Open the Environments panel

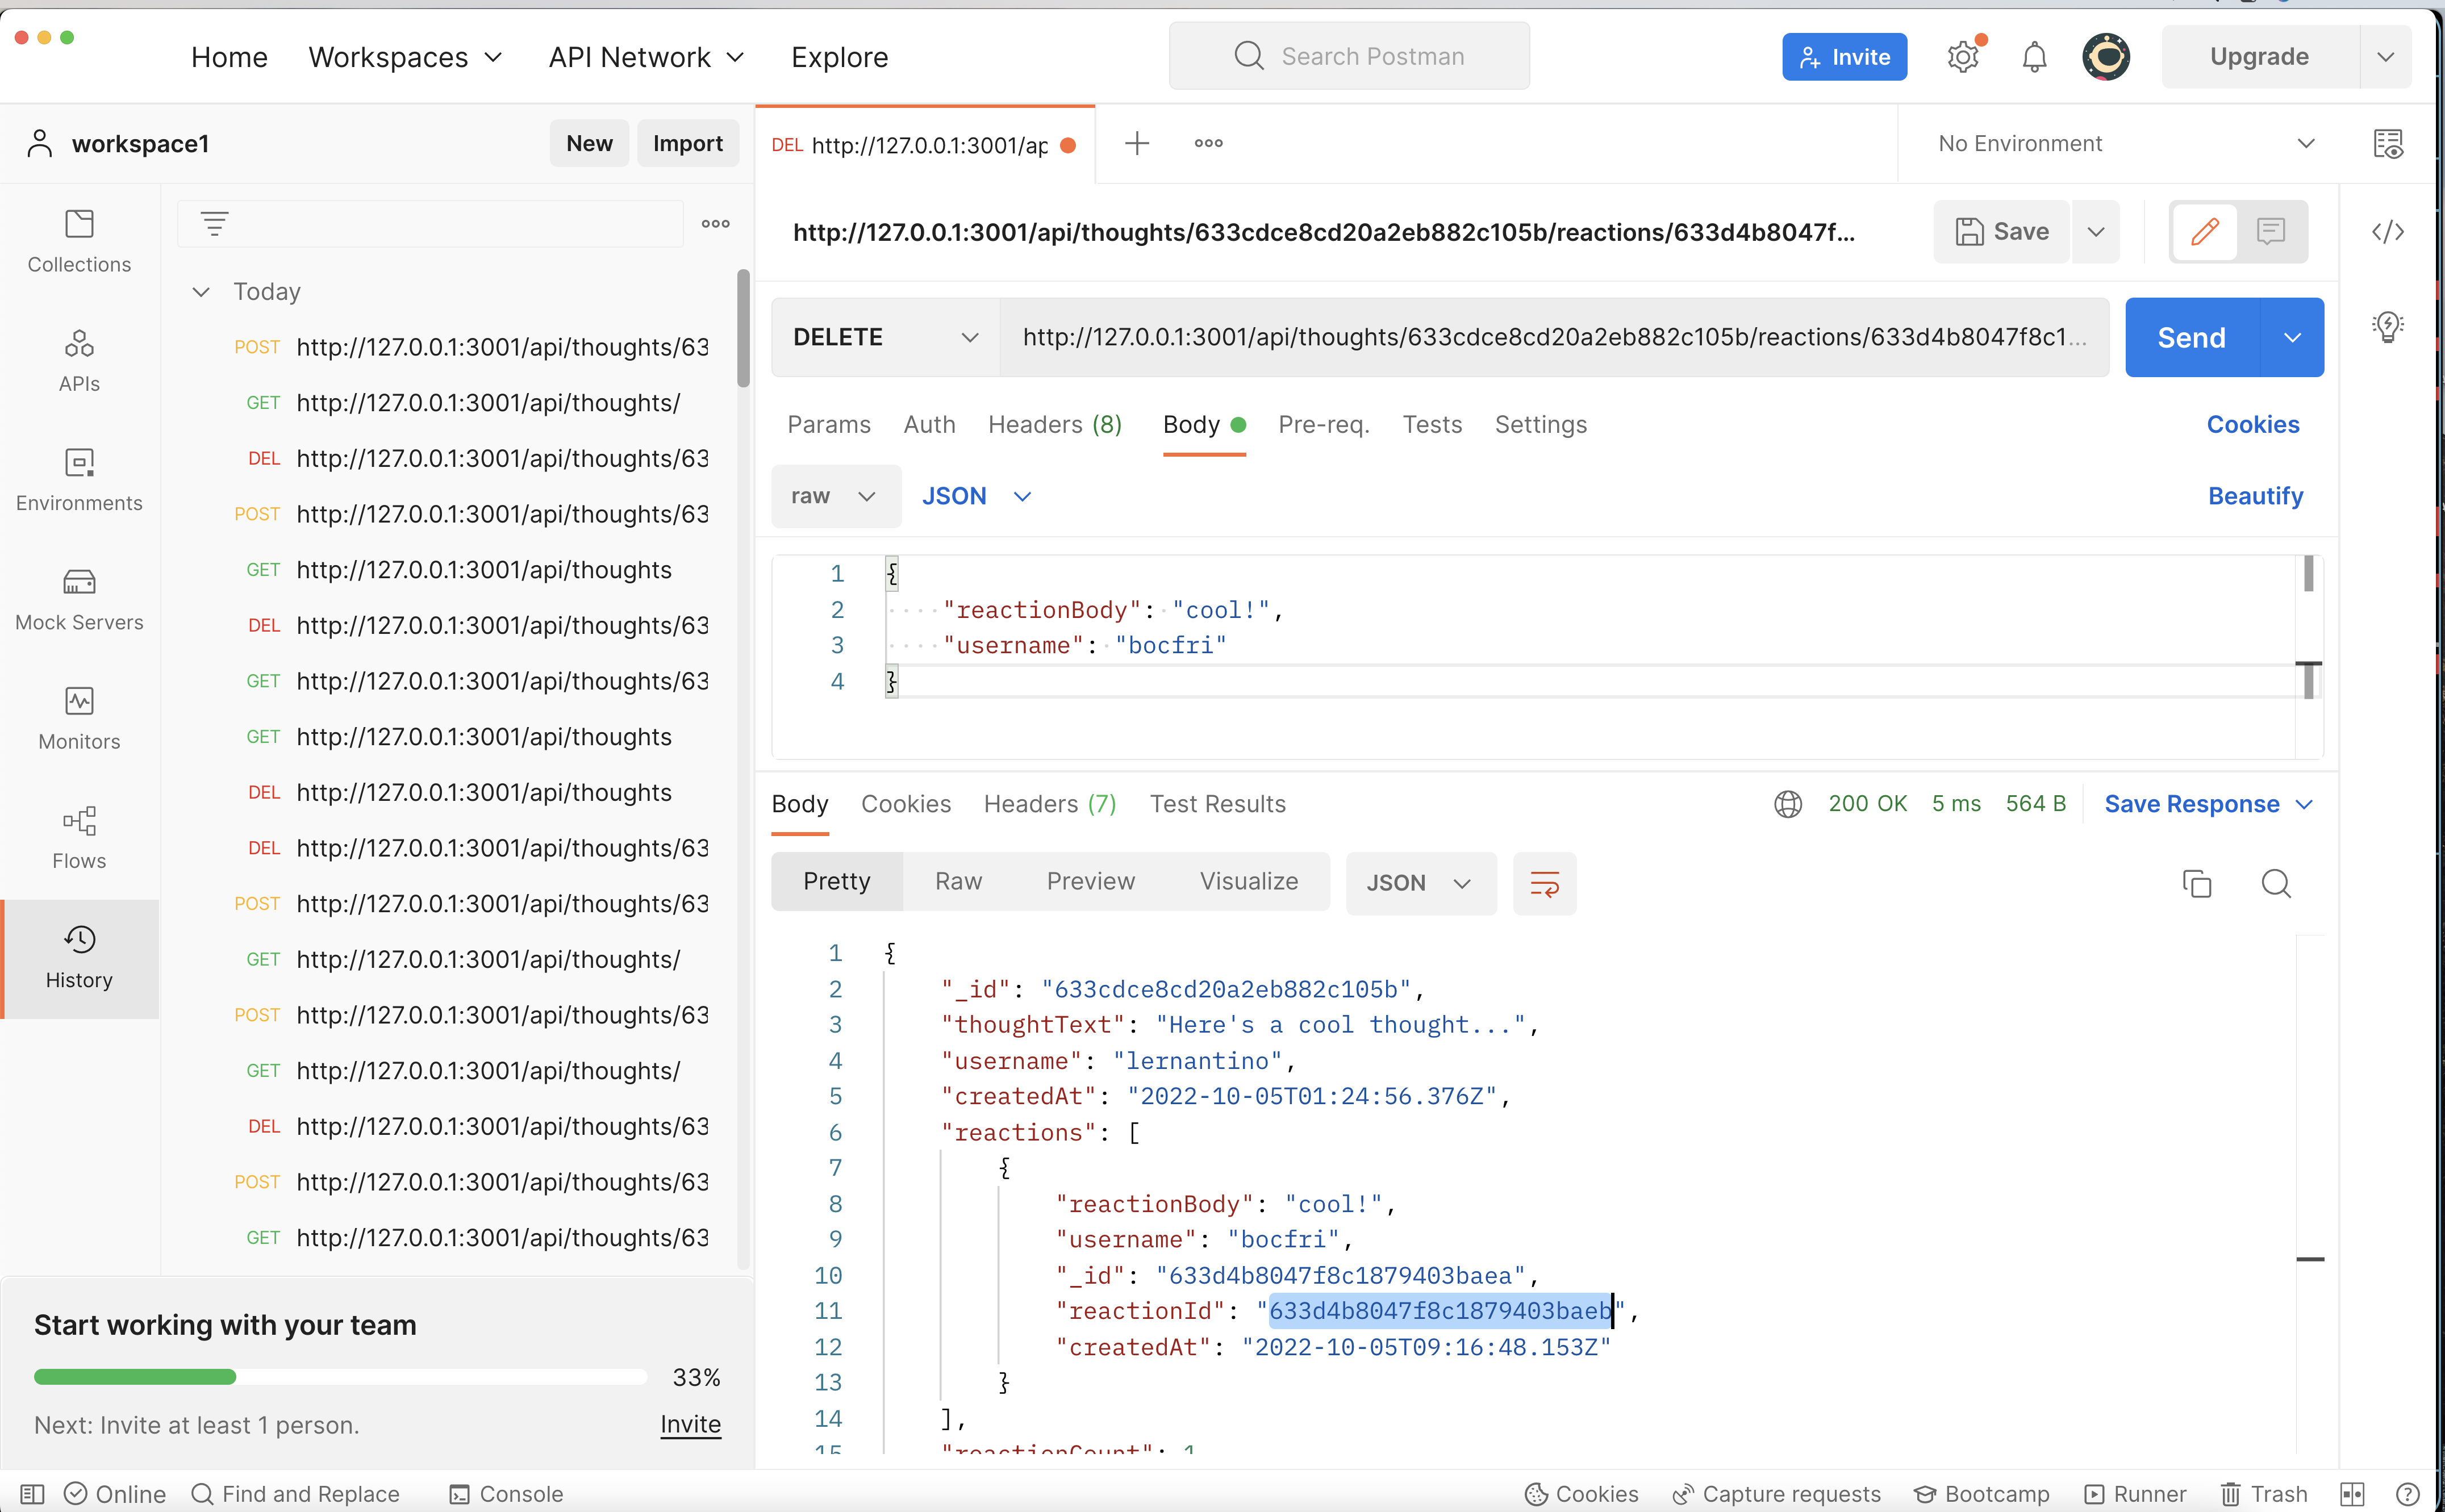[x=79, y=479]
